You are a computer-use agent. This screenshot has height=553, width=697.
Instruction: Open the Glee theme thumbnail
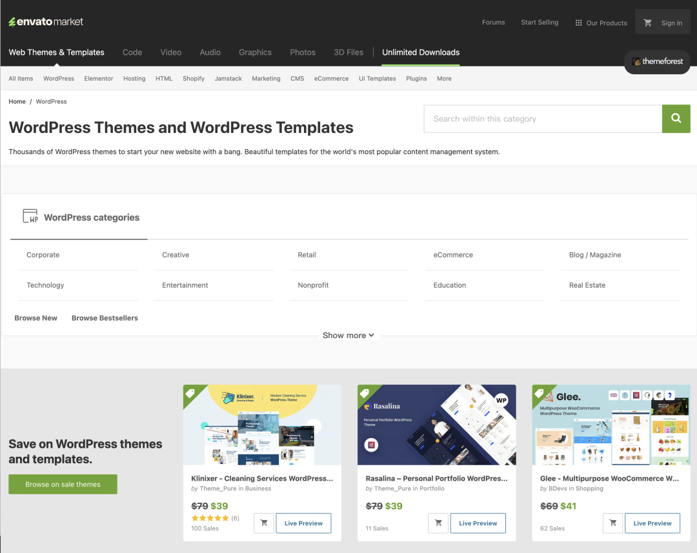click(611, 425)
